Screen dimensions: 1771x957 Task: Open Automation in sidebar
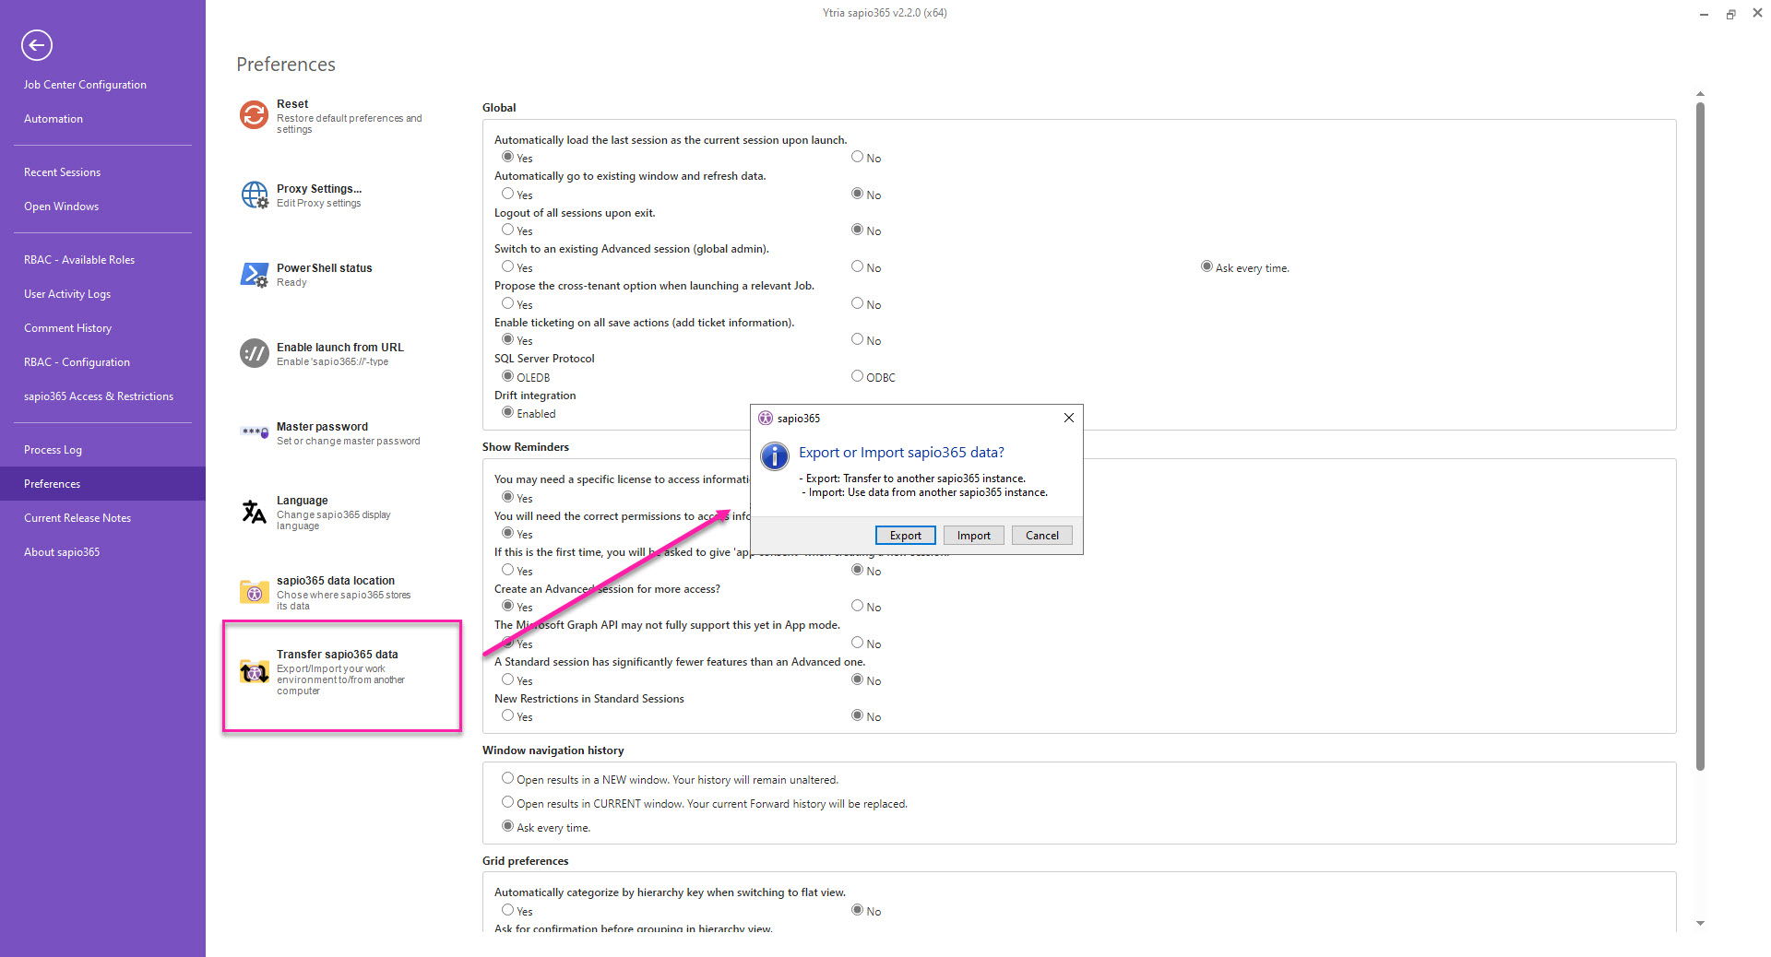(x=53, y=119)
